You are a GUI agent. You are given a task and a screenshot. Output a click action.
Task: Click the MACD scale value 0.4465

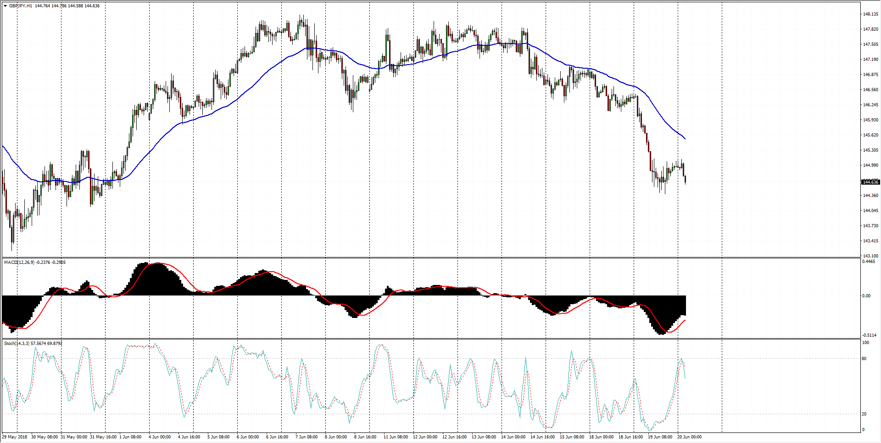point(869,262)
